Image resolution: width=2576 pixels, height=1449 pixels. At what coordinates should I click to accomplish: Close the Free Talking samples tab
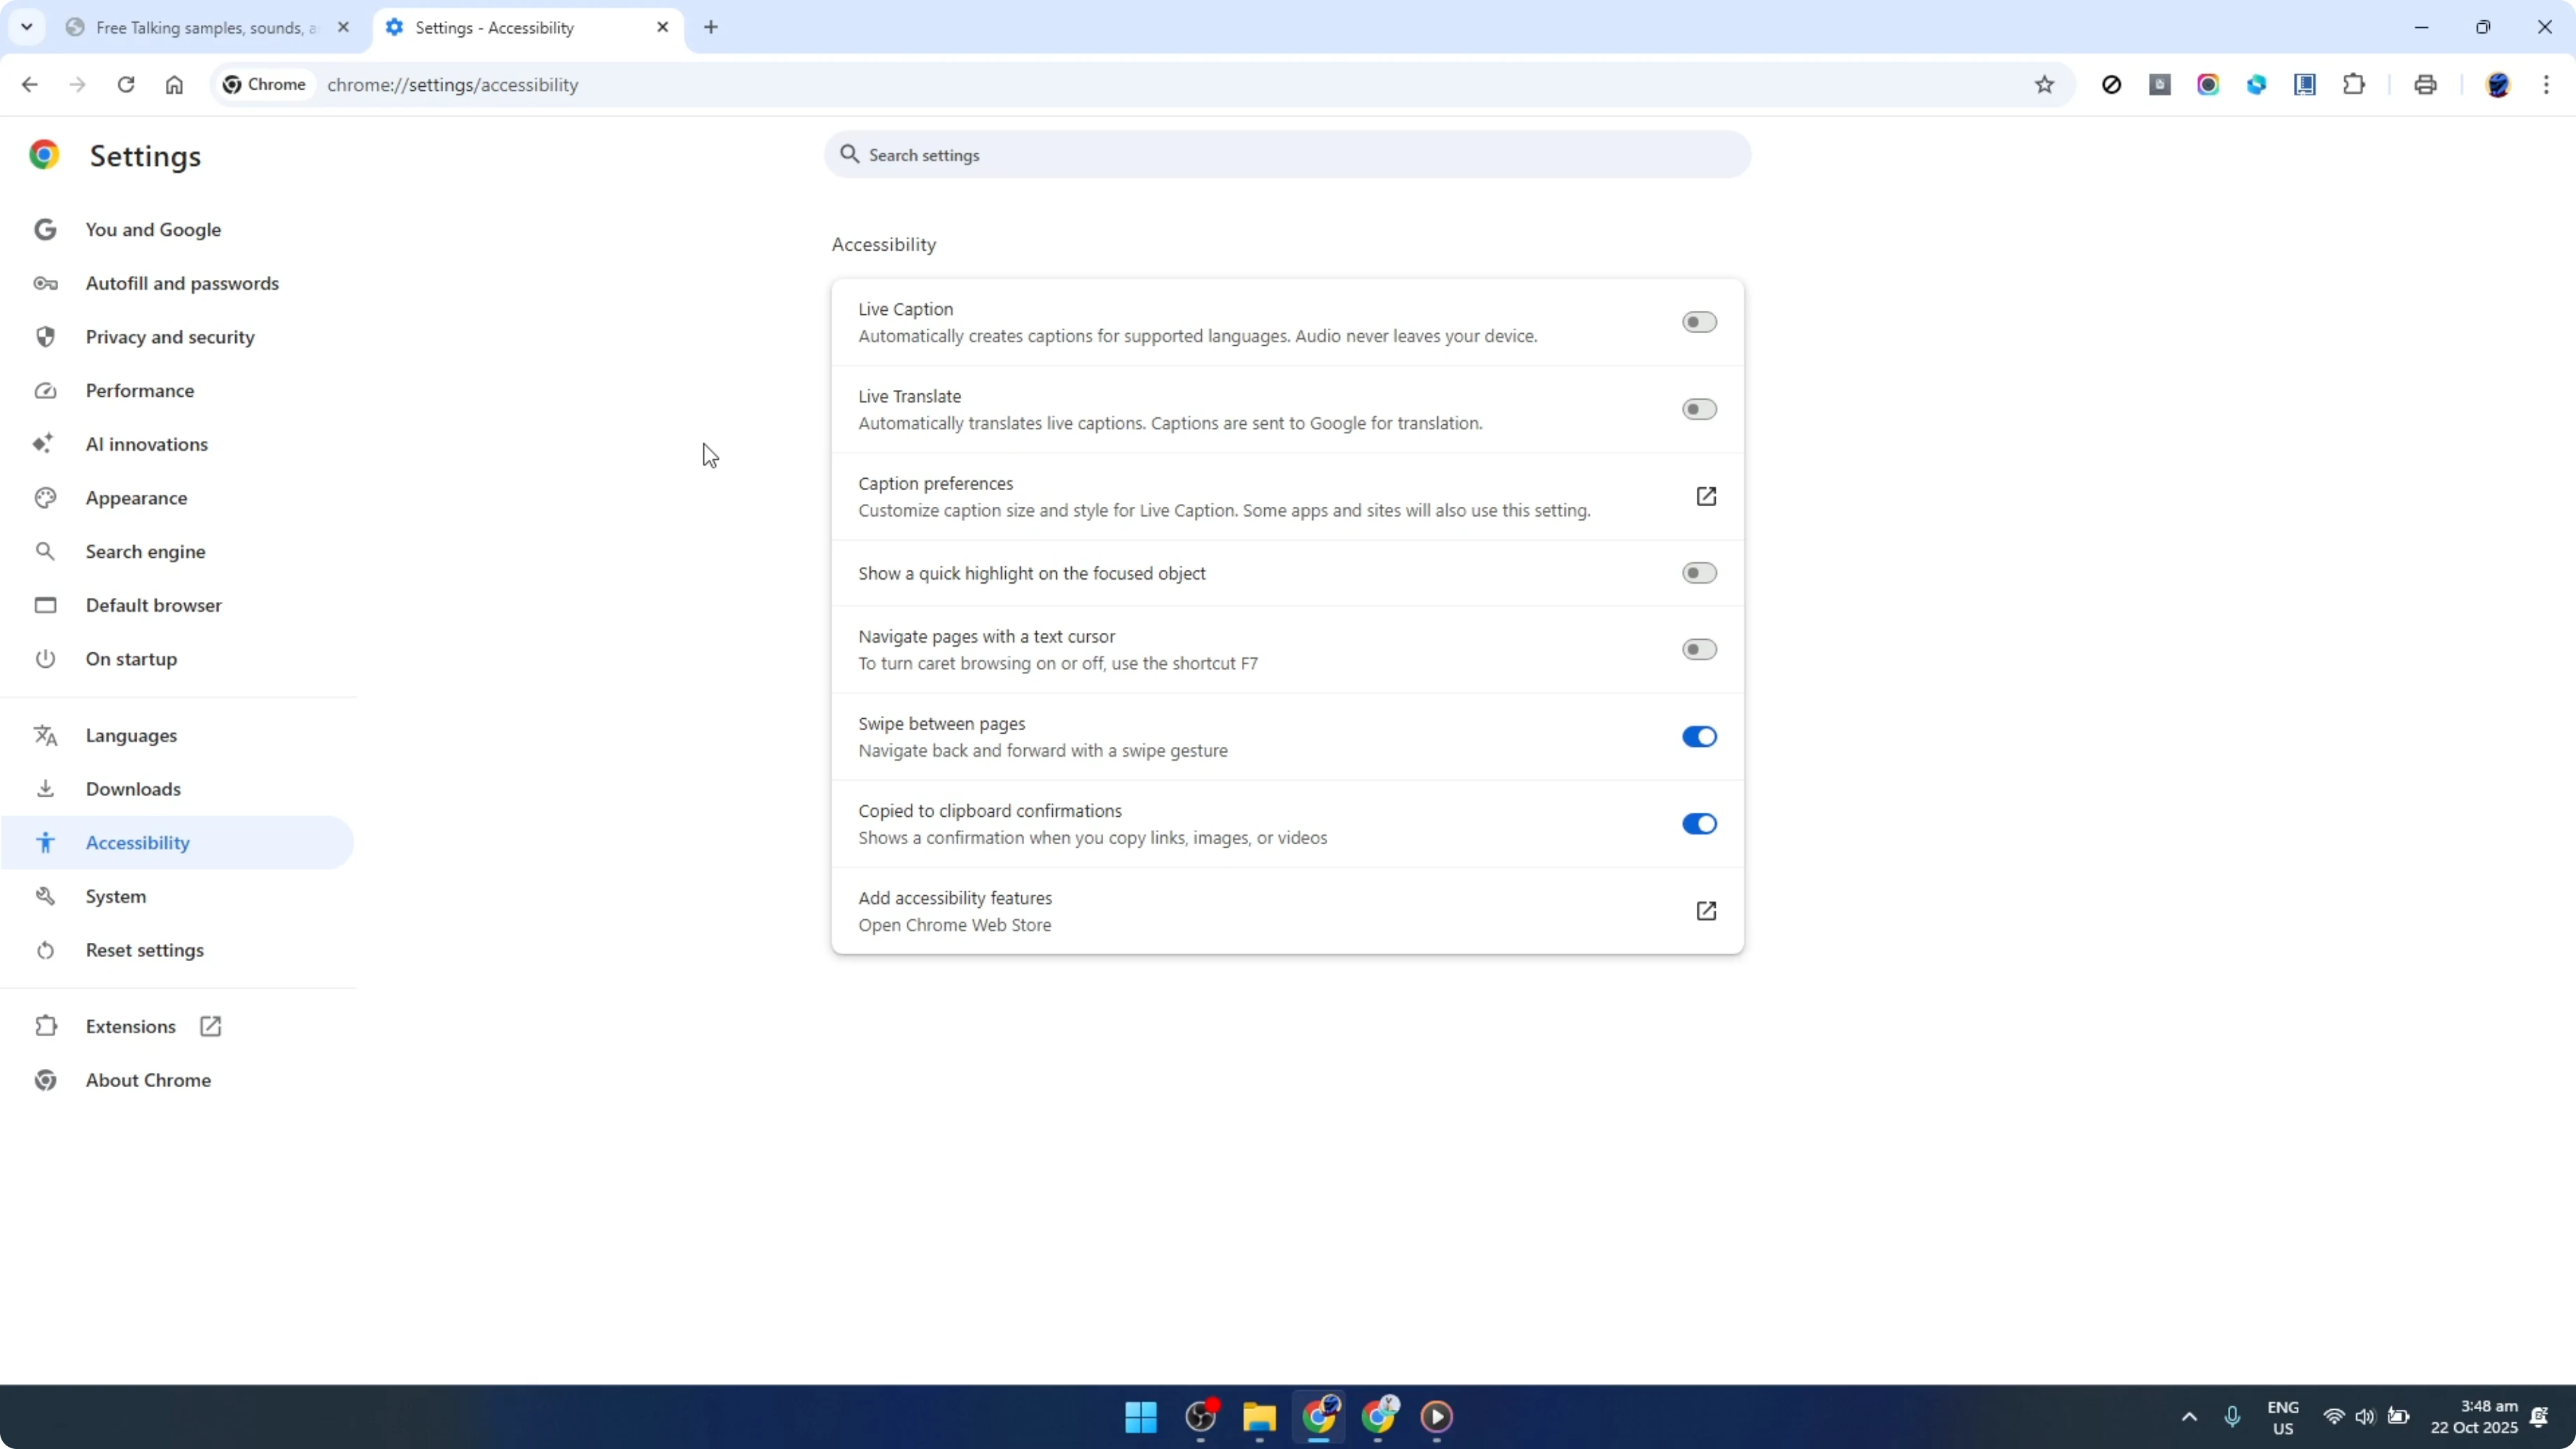[343, 28]
